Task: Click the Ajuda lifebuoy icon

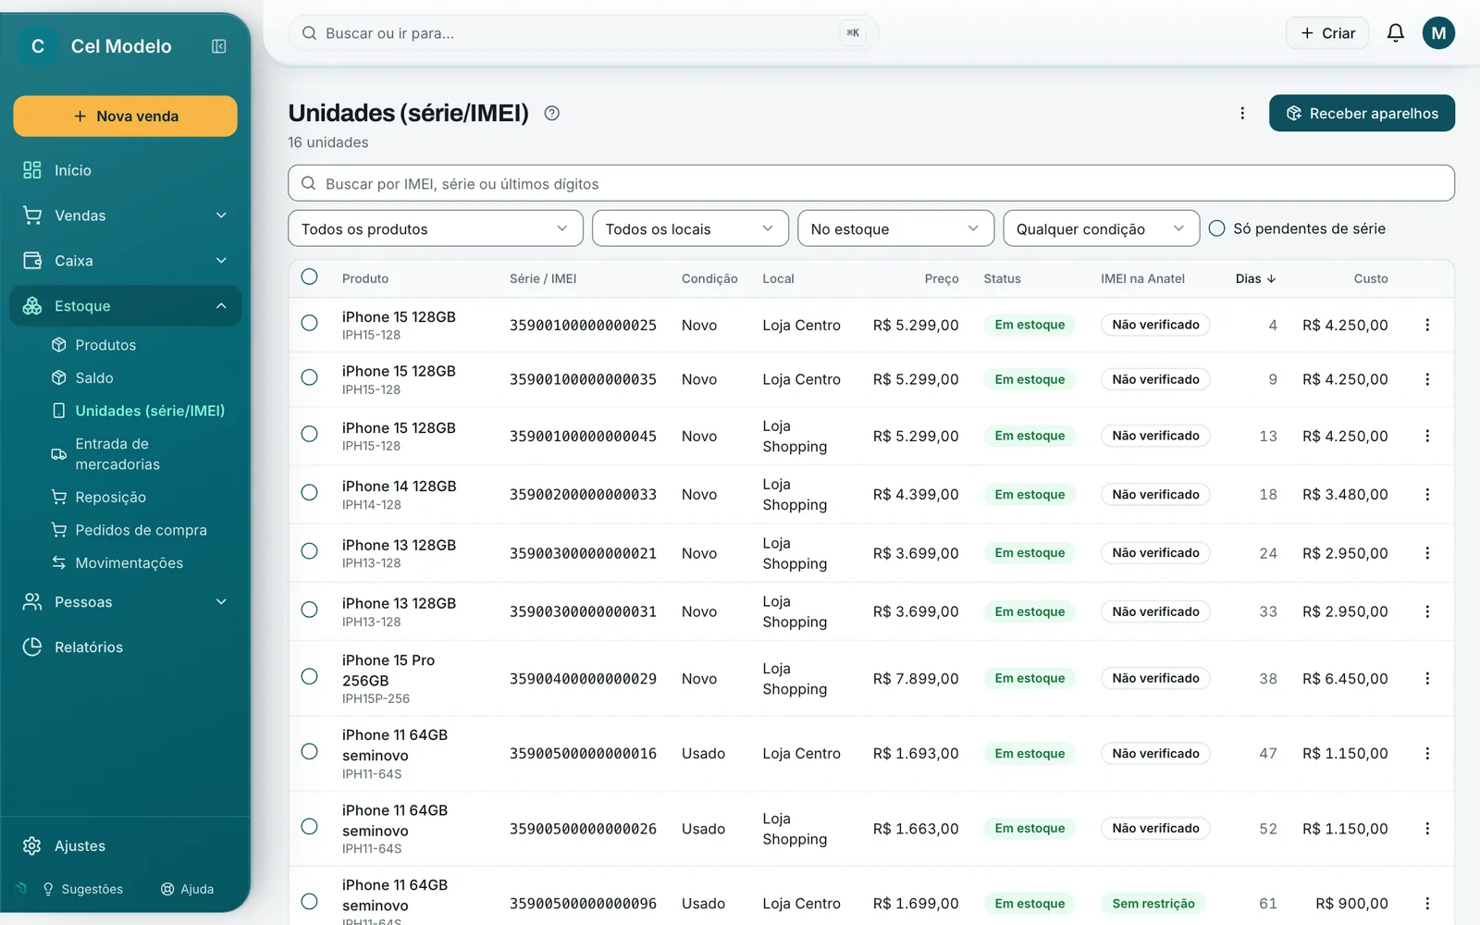Action: pos(167,889)
